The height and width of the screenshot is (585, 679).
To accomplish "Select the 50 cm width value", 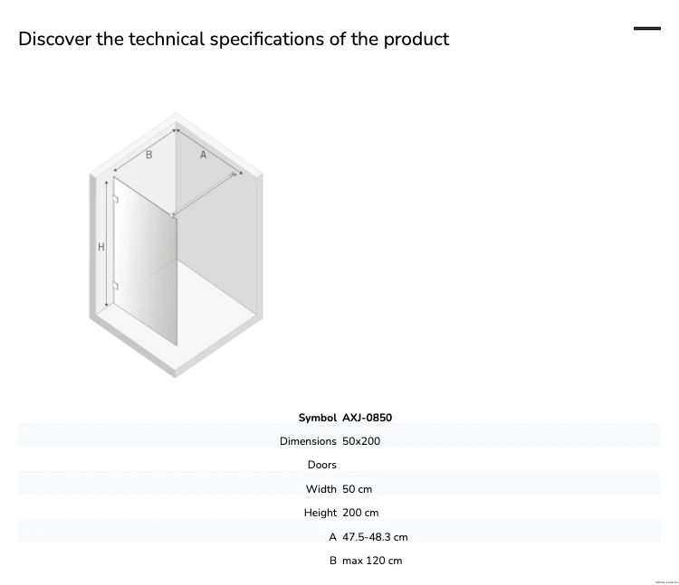I will pos(358,489).
